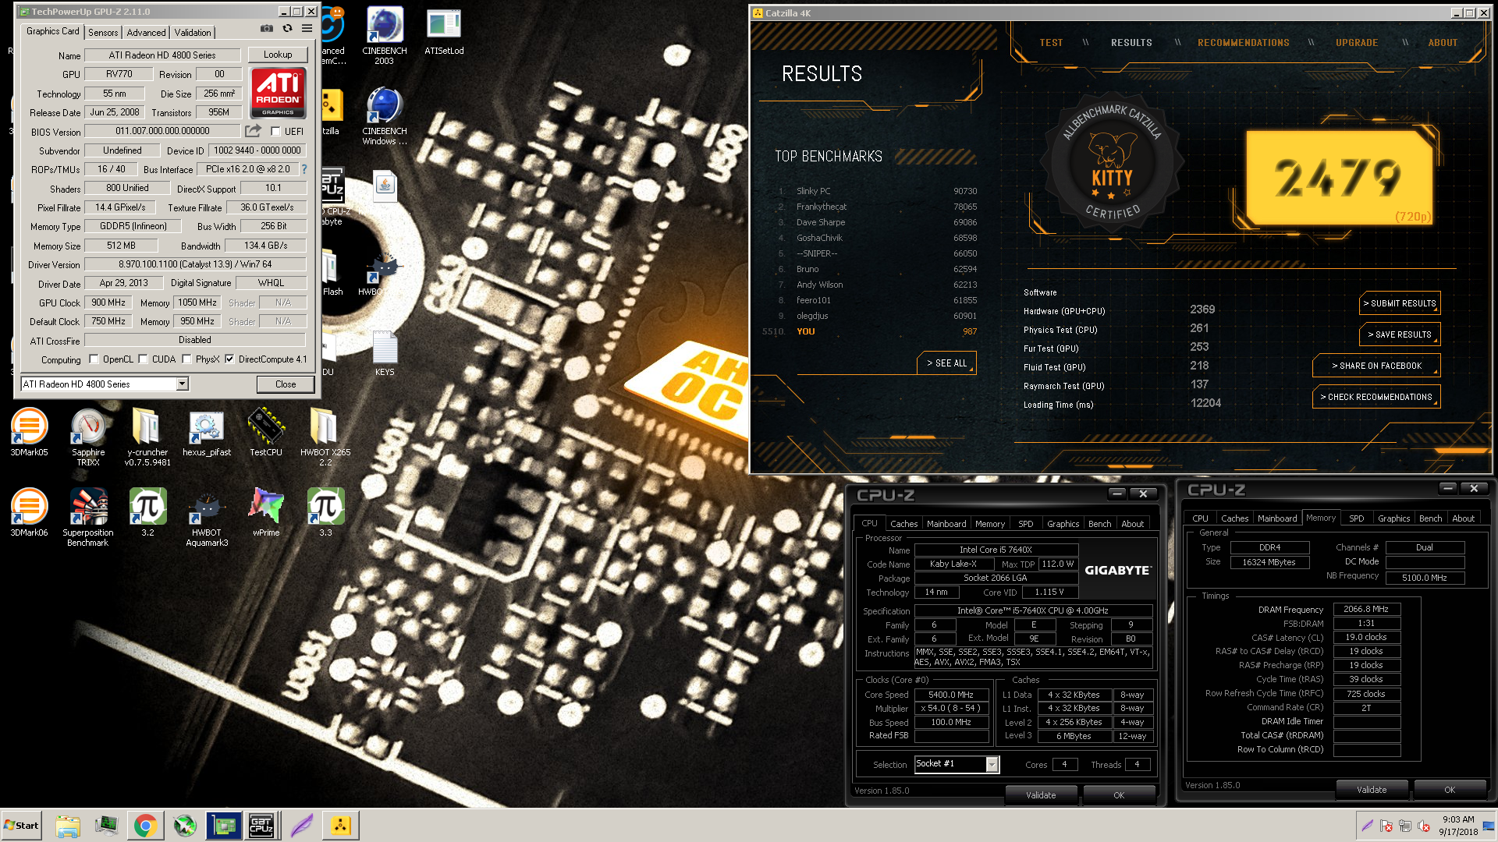Open the 3DMark06 desktop icon

click(x=29, y=513)
